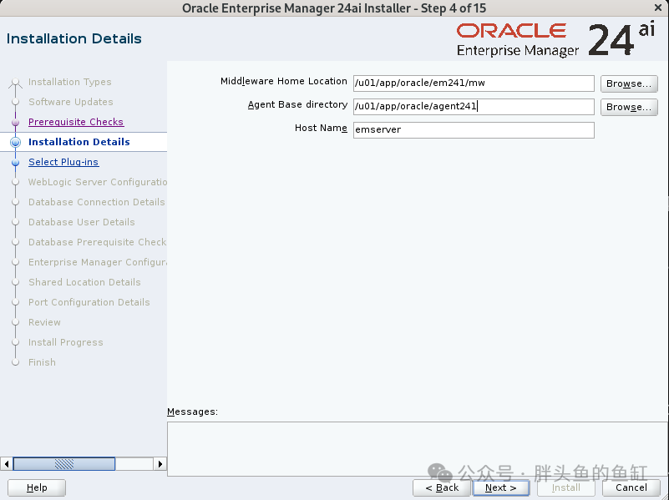Click the Review step label

tap(44, 322)
